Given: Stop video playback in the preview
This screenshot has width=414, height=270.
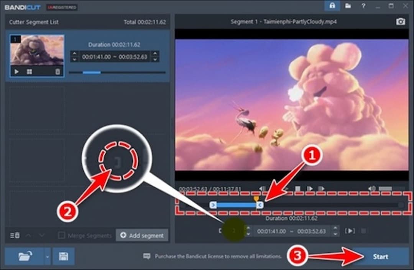Looking at the screenshot, I should (297, 189).
